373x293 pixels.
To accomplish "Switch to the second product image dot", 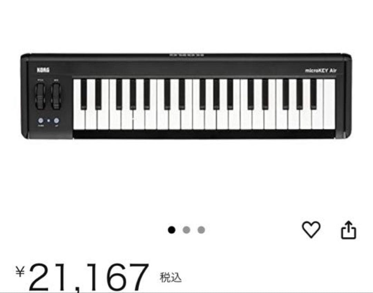I will point(186,230).
